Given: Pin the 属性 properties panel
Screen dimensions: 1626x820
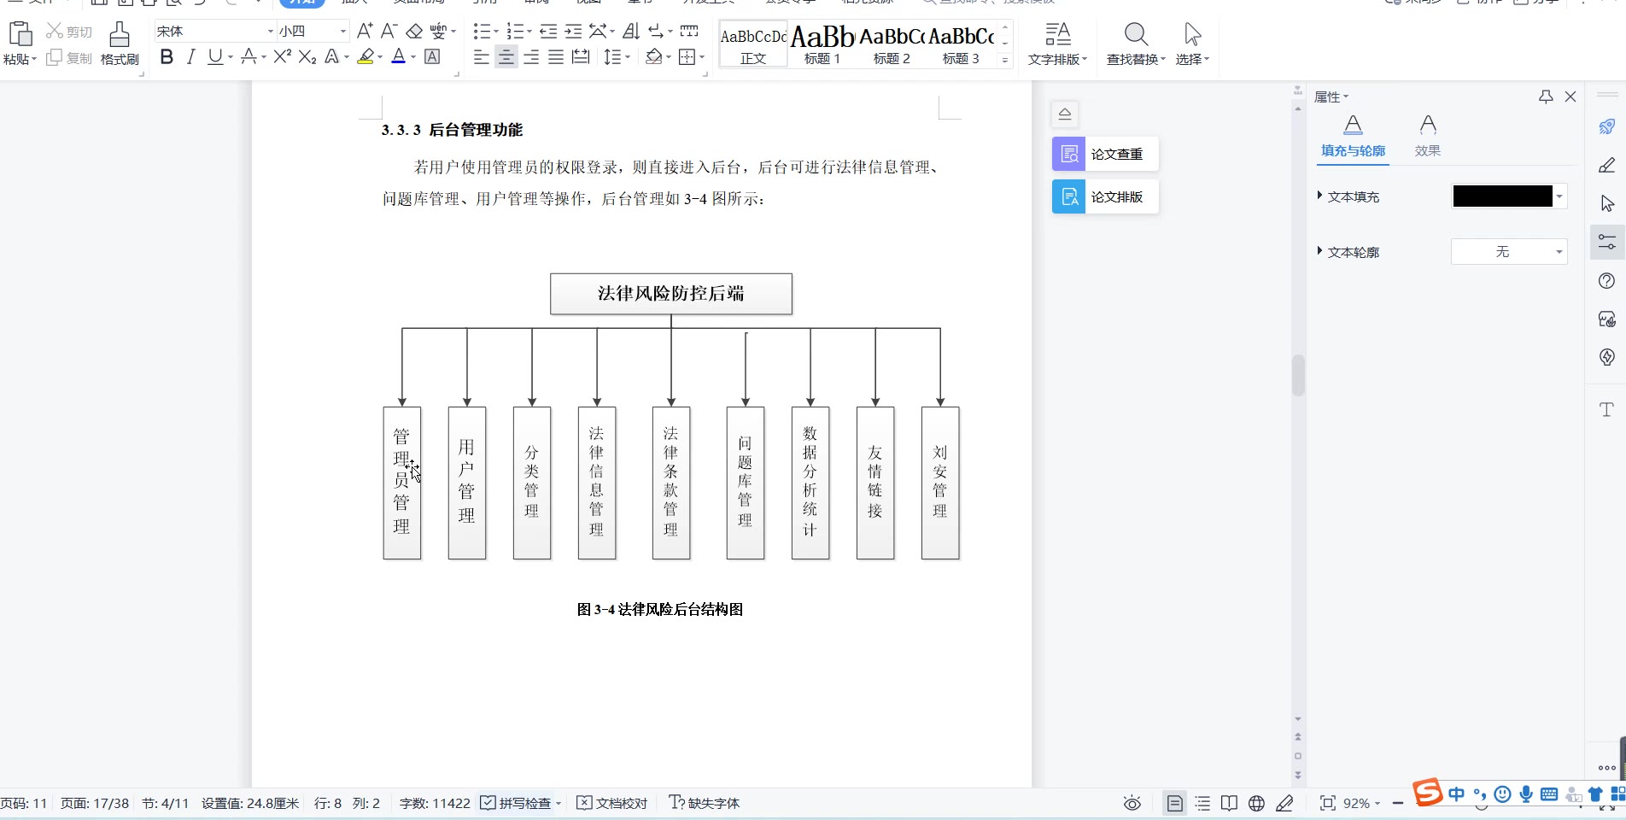Looking at the screenshot, I should [1546, 97].
